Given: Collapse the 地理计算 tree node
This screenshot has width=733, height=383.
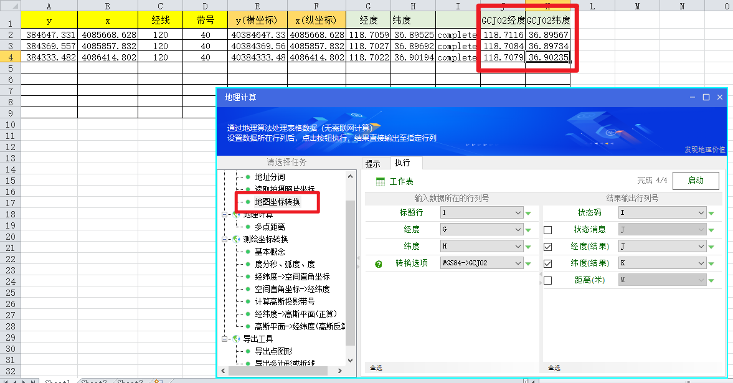Looking at the screenshot, I should pyautogui.click(x=224, y=215).
